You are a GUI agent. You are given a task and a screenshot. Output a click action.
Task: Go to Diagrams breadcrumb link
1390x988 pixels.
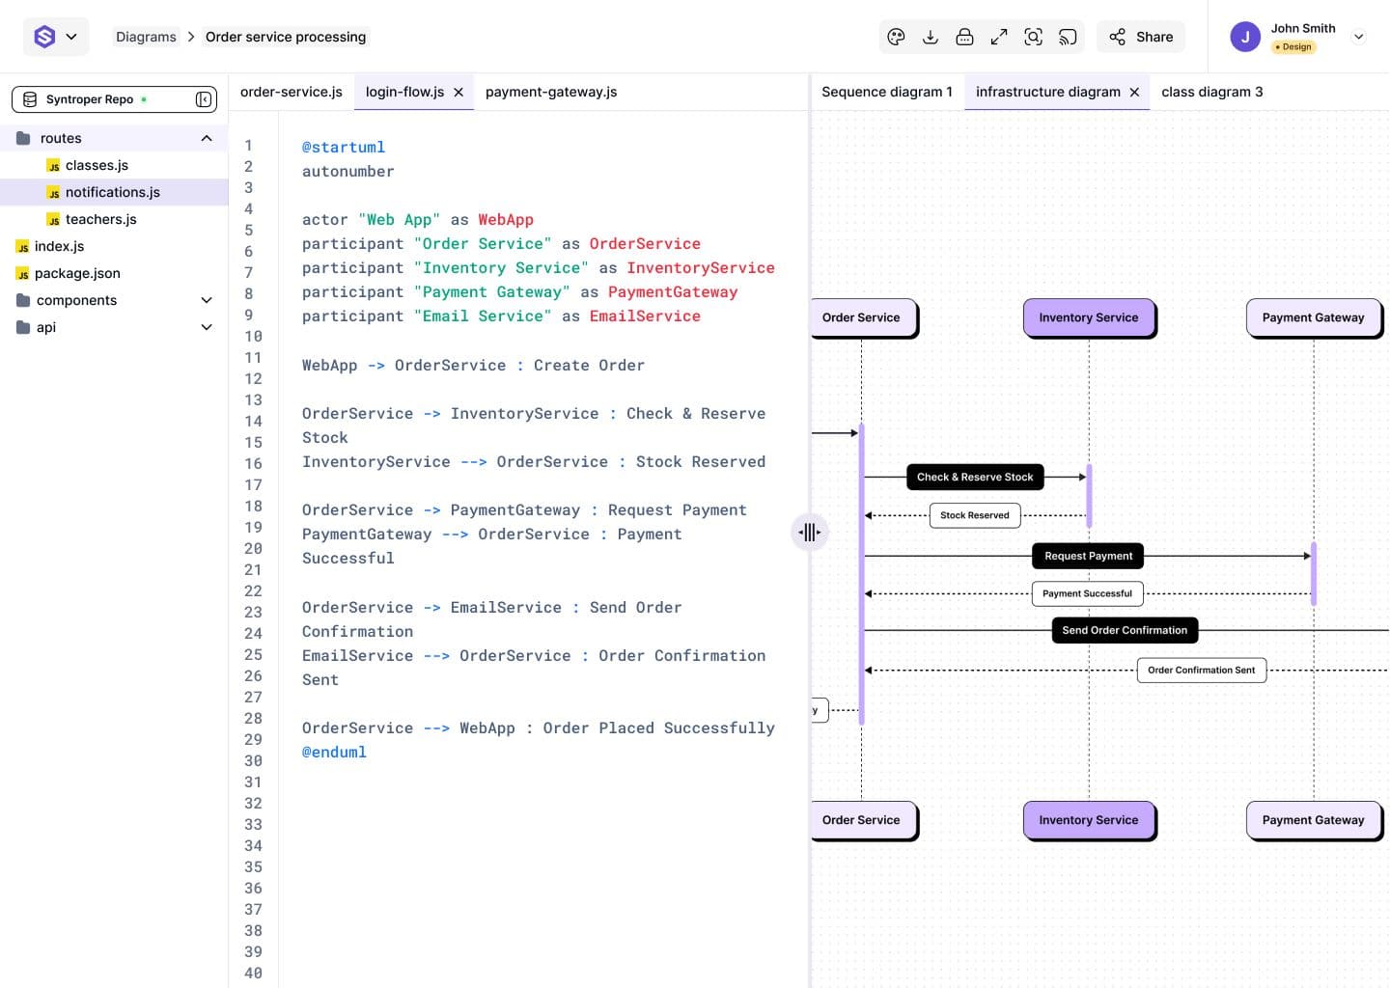(146, 37)
